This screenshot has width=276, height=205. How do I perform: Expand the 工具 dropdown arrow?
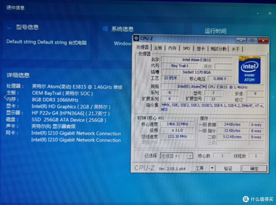click(212, 168)
